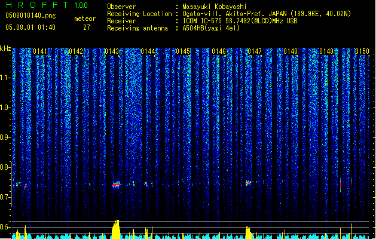Click the Receiver label
This screenshot has width=376, height=239.
point(121,21)
